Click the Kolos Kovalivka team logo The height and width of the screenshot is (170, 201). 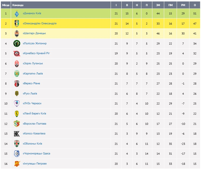(17, 134)
